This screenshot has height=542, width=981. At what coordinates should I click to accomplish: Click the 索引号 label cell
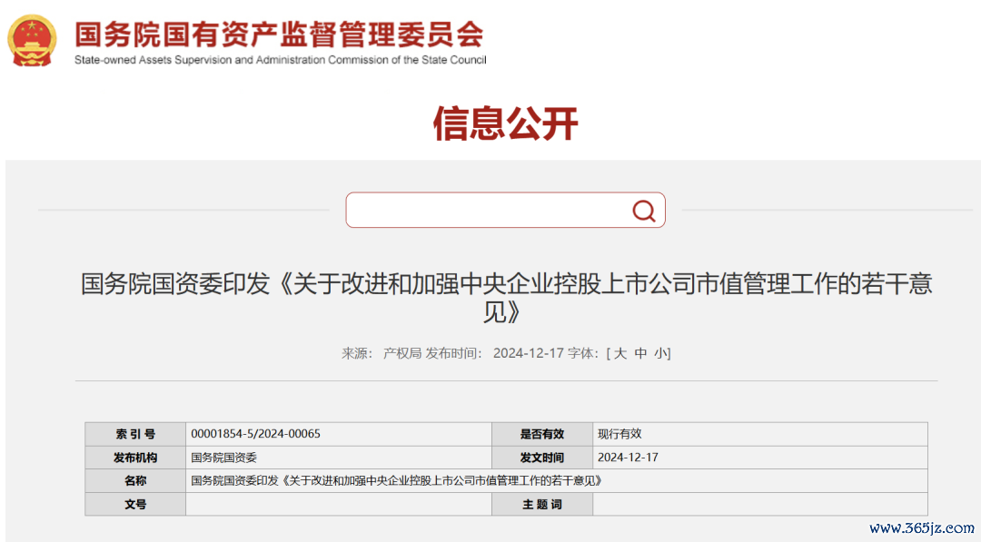[x=135, y=434]
